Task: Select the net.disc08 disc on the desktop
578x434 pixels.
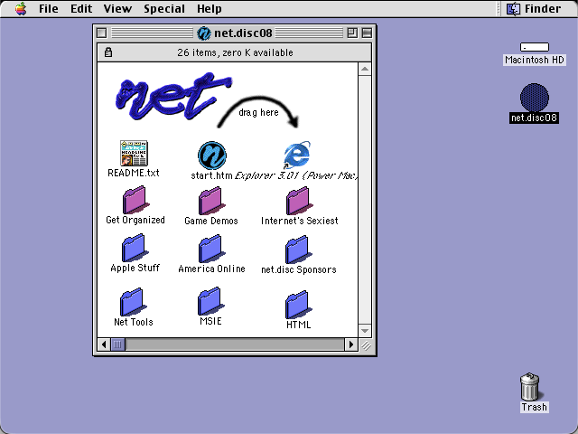Action: pyautogui.click(x=534, y=98)
